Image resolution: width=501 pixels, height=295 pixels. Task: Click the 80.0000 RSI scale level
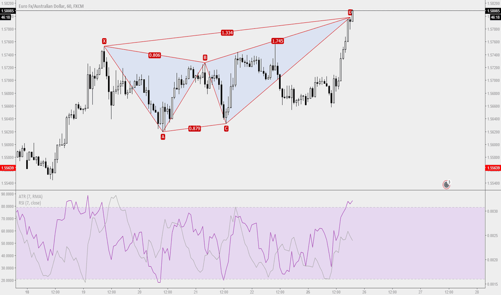(x=8, y=206)
